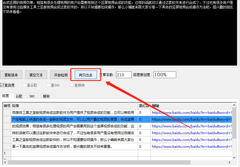
Task: Click 飘红数 cell of the 享一下具体 row
Action: (144, 147)
